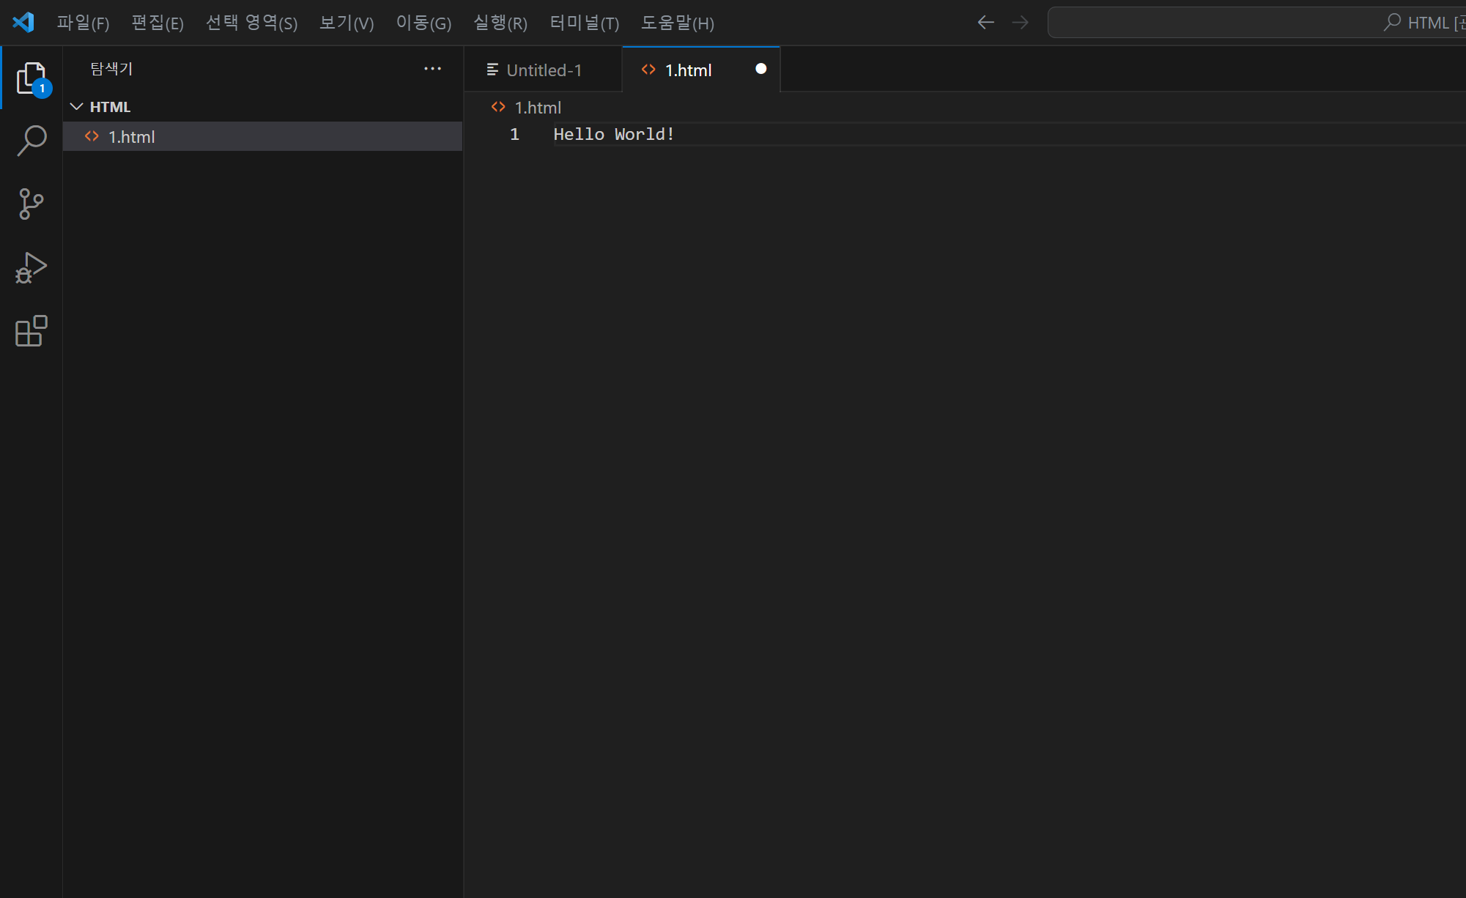Viewport: 1466px width, 898px height.
Task: Click the VS Code logo icon
Action: [x=23, y=22]
